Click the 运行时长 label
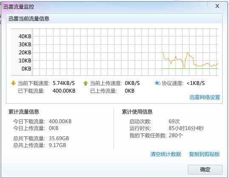The height and width of the screenshot is (178, 229). pos(140,128)
